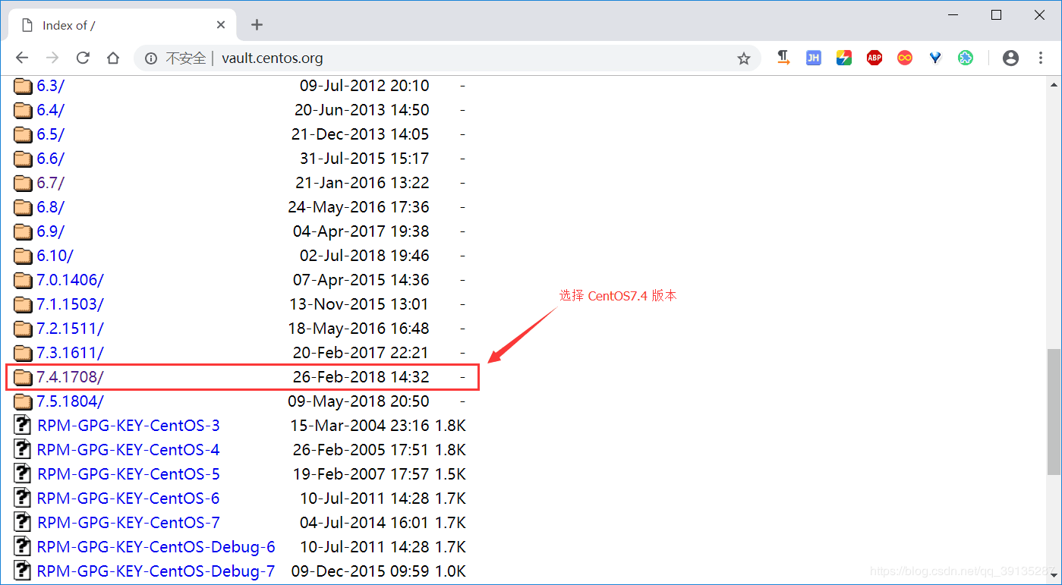1062x585 pixels.
Task: Open the RPM-GPG-KEY-CentOS-4 file link
Action: pos(128,450)
